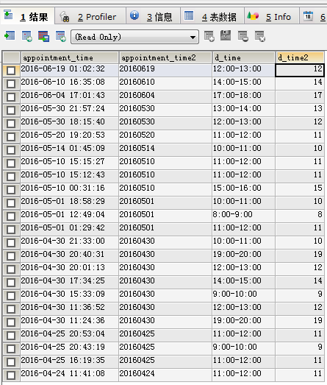Click cell 20160514 in appointment_time2
Screen dimensions: 327x385
click(x=165, y=150)
